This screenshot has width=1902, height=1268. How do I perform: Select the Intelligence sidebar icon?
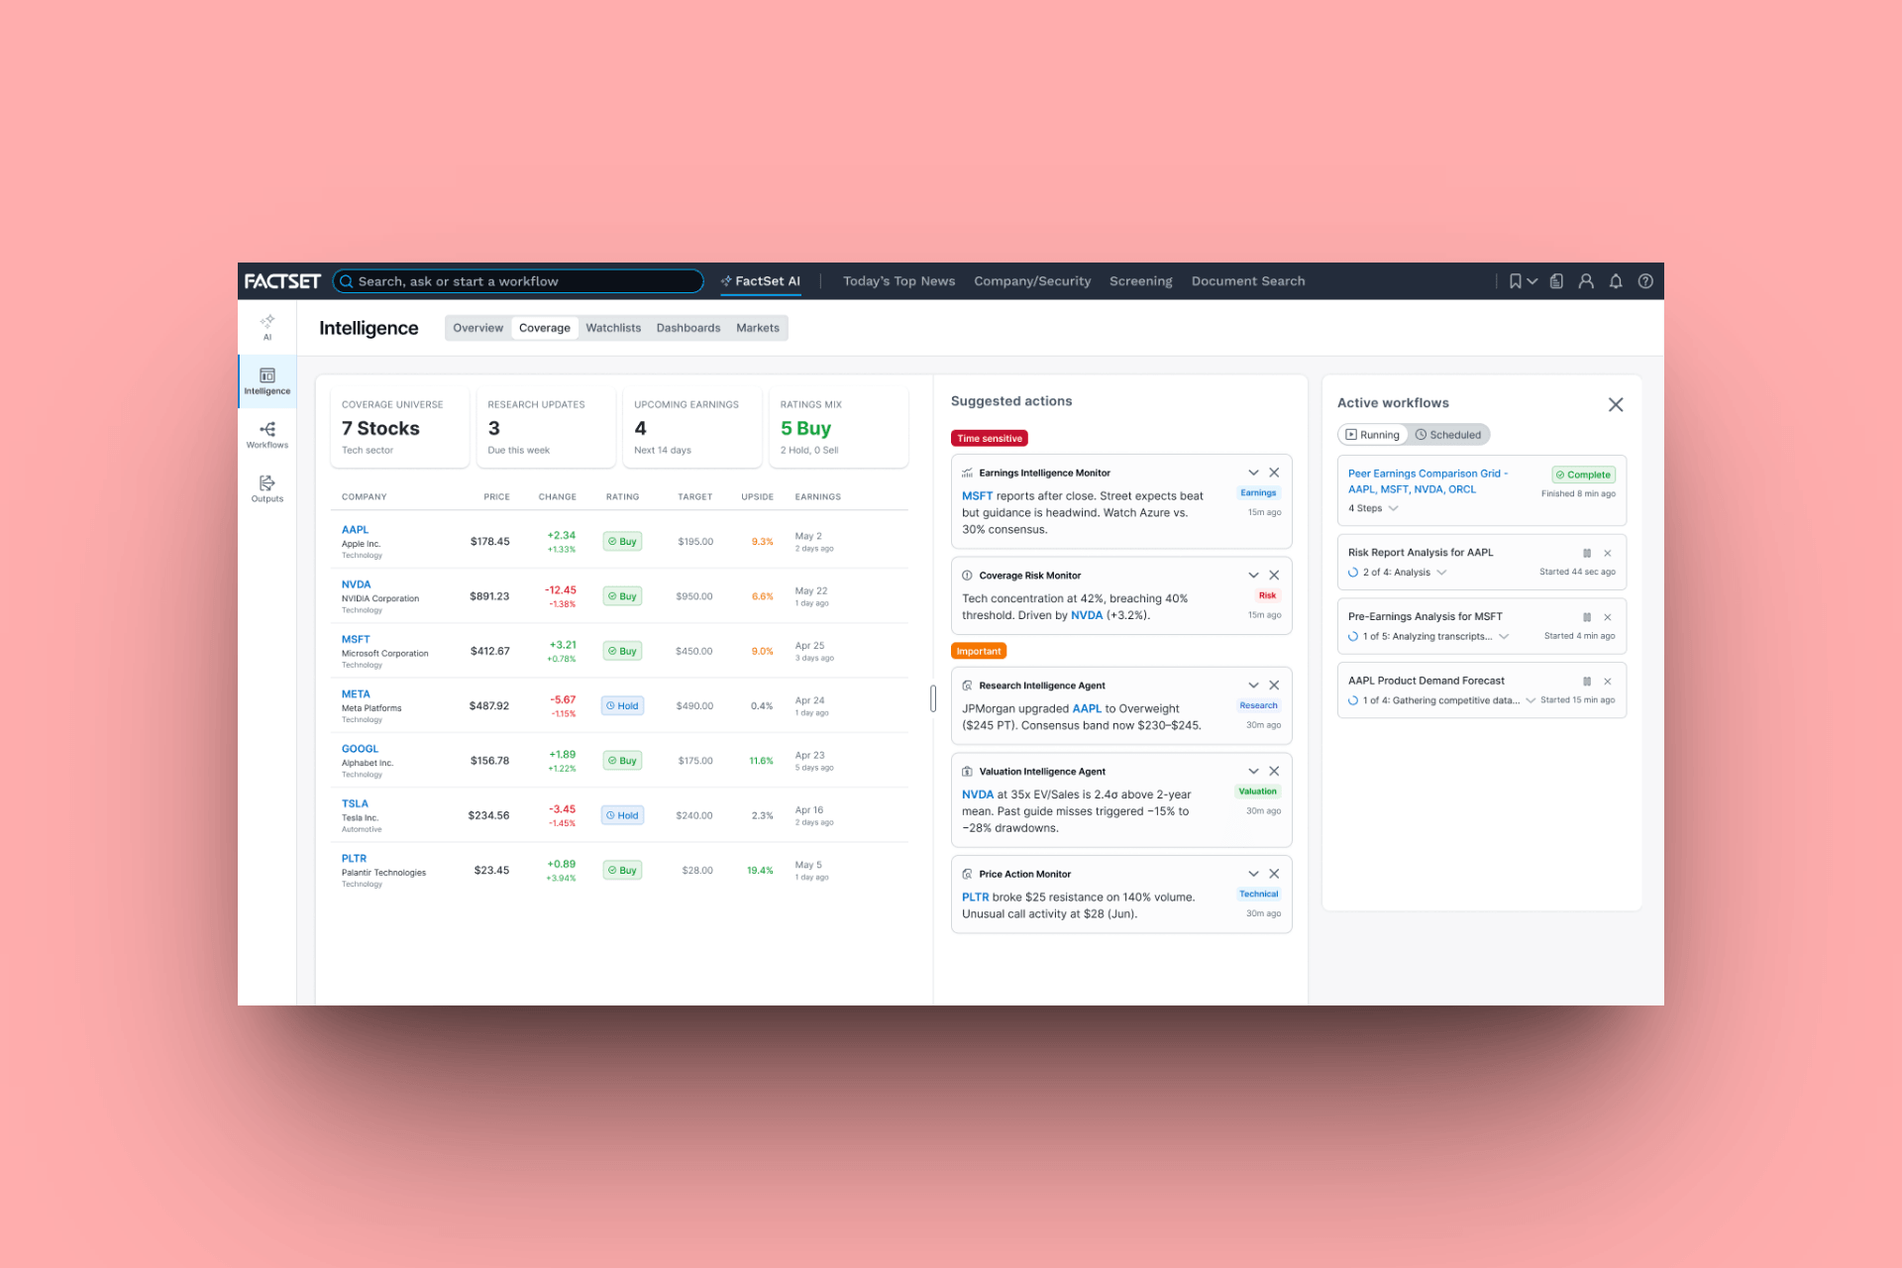(x=267, y=381)
